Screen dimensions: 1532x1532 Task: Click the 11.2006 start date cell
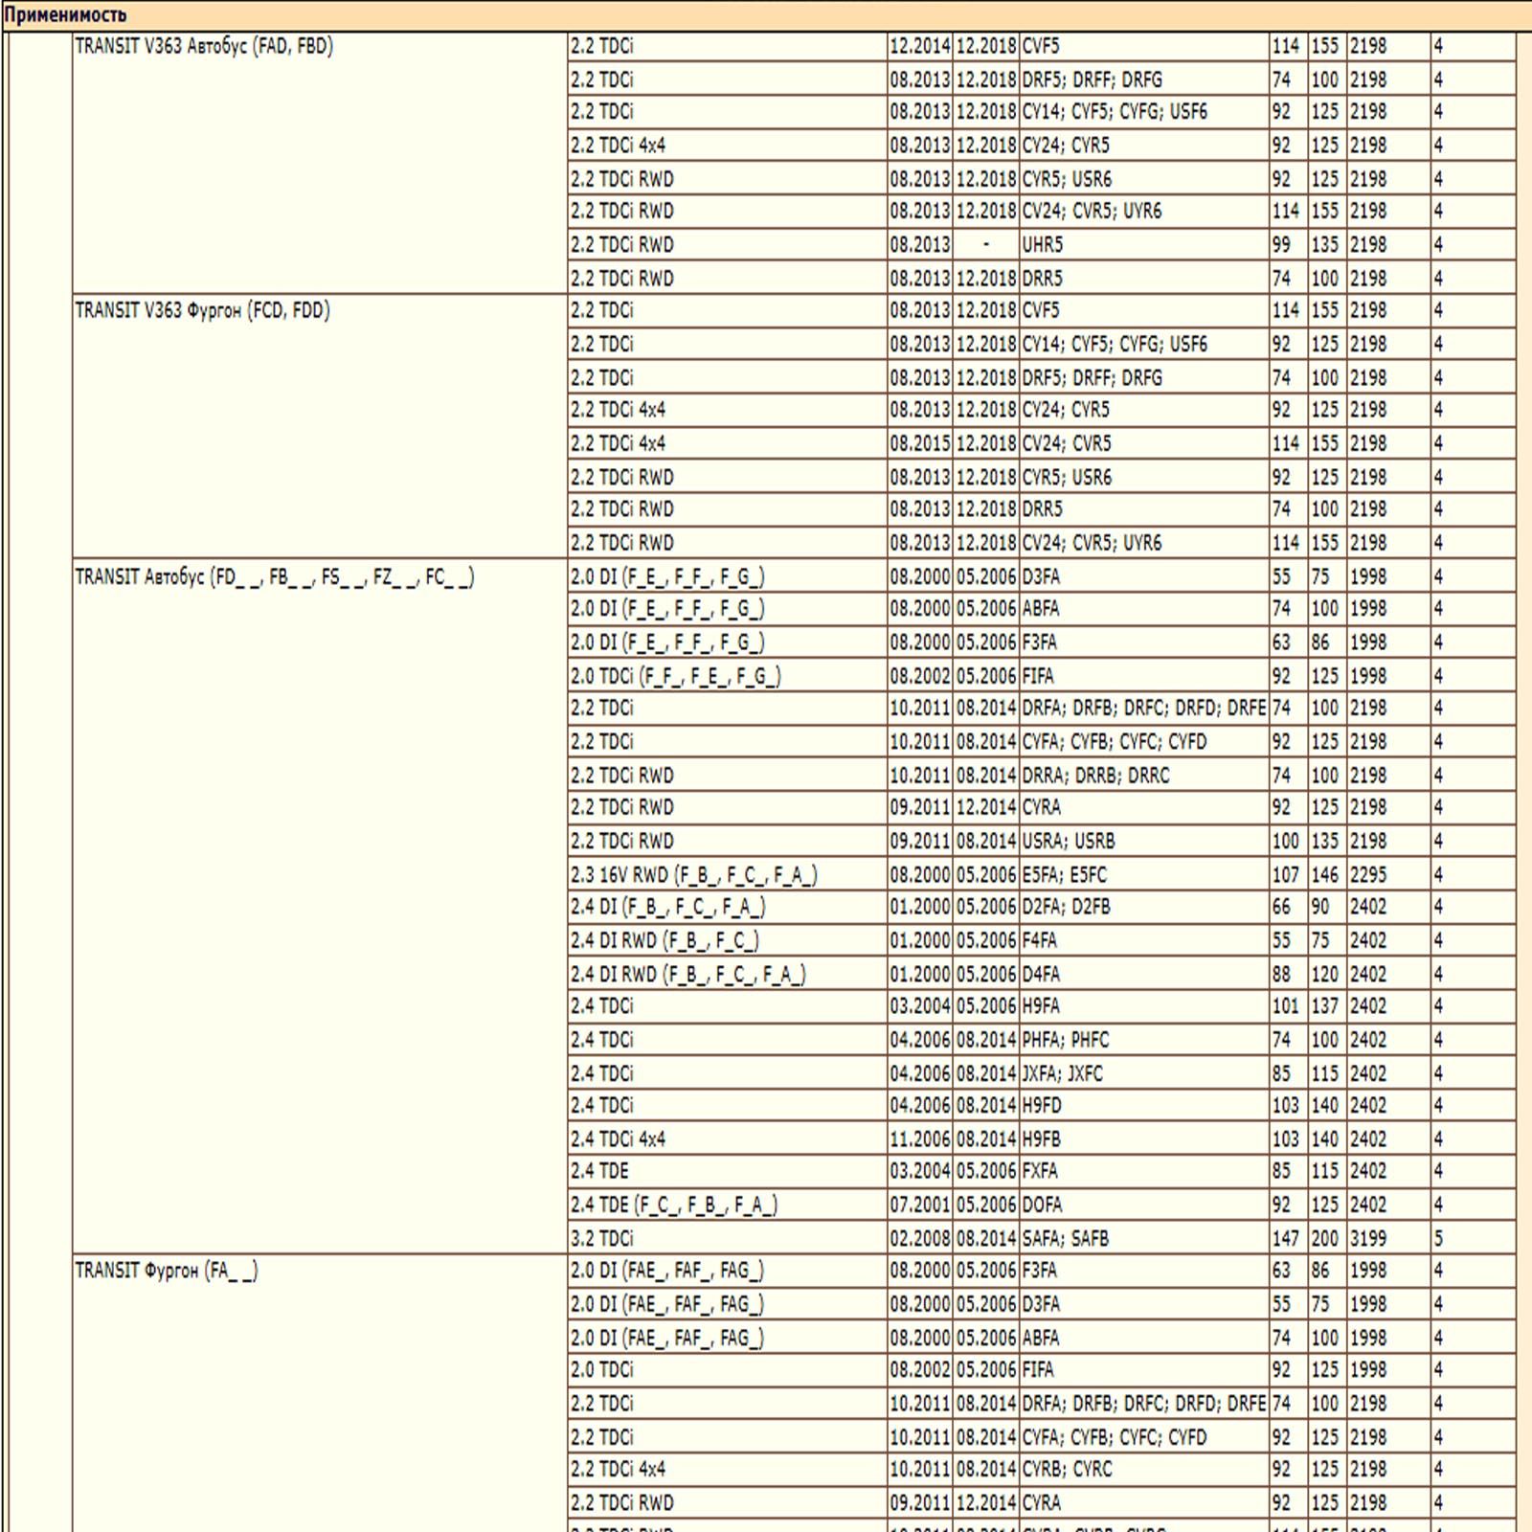pyautogui.click(x=920, y=1138)
